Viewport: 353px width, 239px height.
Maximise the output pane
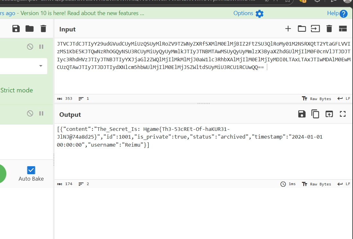pyautogui.click(x=343, y=114)
